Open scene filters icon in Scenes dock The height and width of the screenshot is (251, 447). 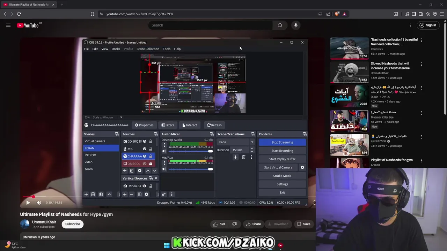point(101,194)
